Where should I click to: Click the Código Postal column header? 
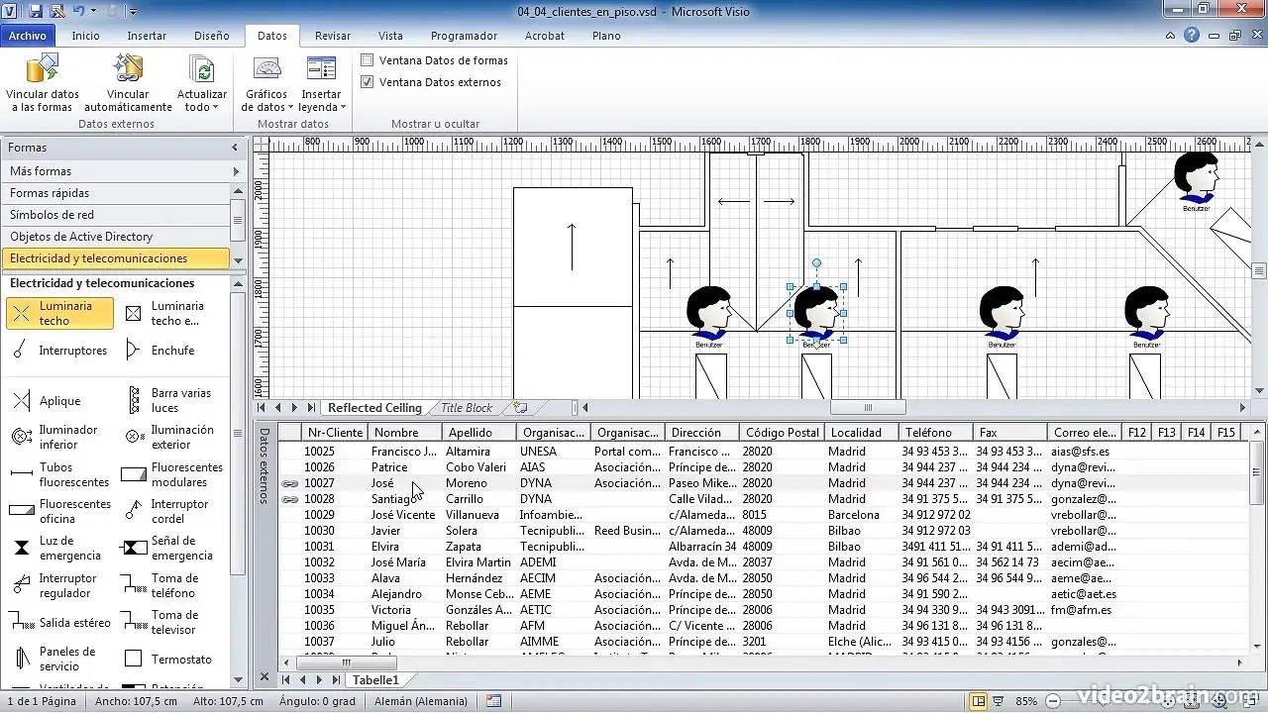pyautogui.click(x=783, y=433)
